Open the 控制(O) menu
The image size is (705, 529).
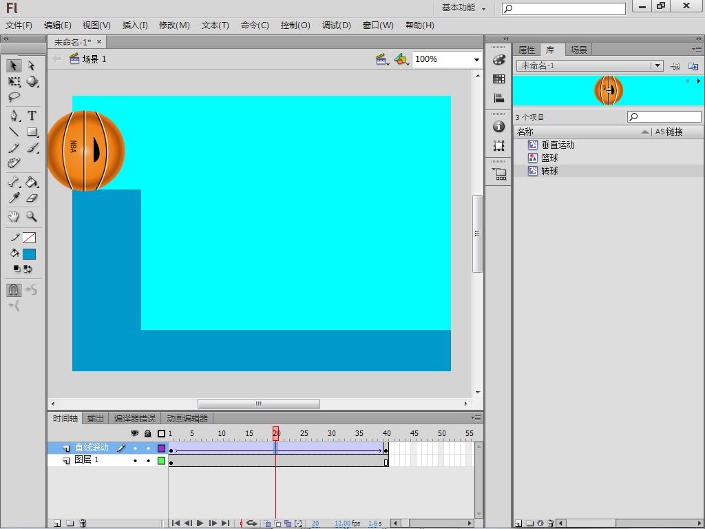pos(295,25)
